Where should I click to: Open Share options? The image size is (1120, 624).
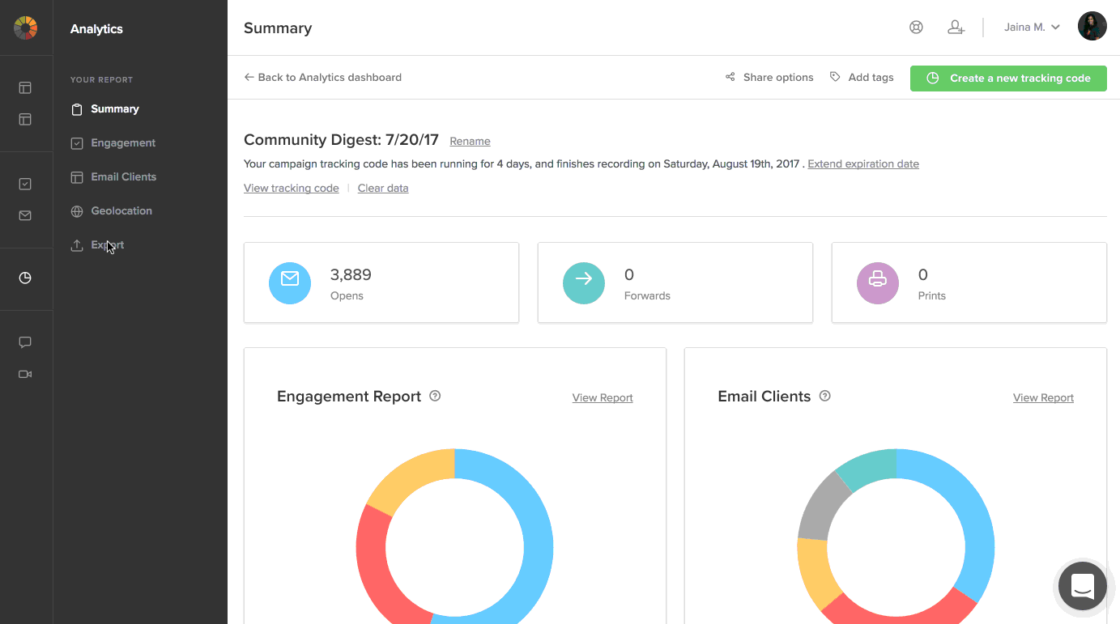[x=769, y=78]
